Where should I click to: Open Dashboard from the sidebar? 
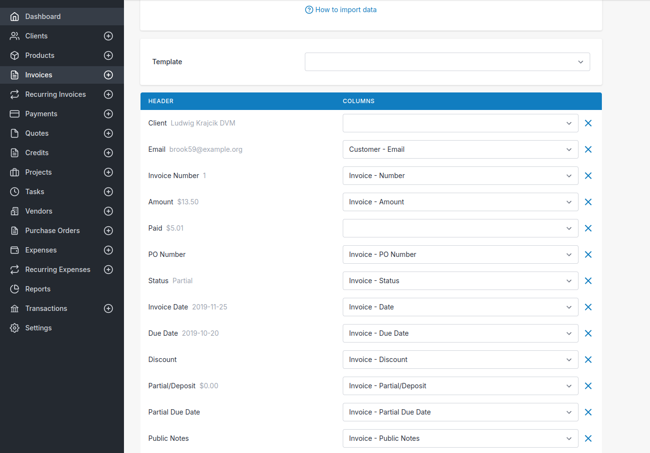point(43,17)
